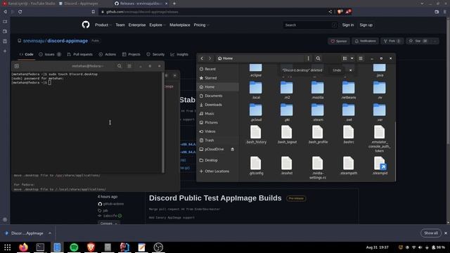Reload the browser page
Viewport: 450px width, 253px height.
pyautogui.click(x=20, y=12)
